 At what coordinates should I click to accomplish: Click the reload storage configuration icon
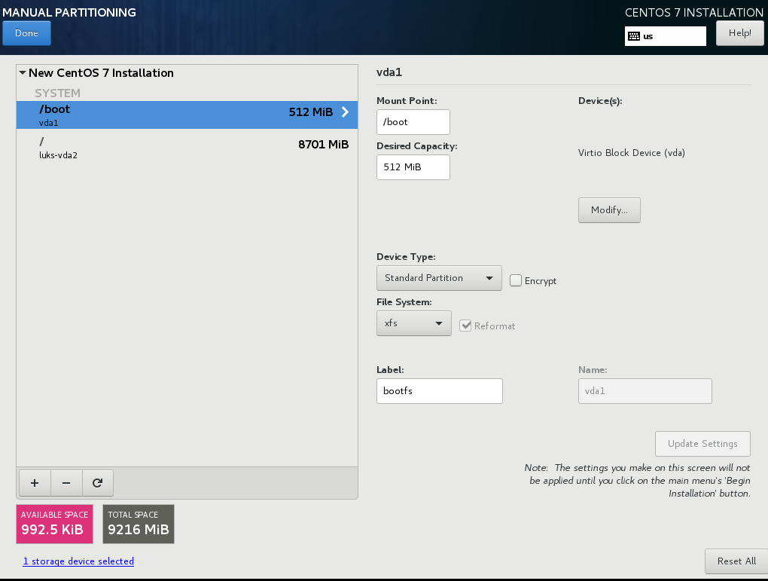point(97,482)
